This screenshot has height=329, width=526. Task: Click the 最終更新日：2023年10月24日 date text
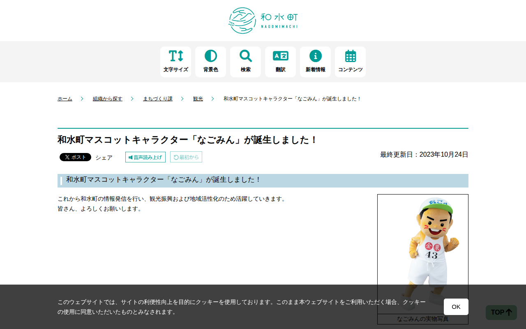[424, 155]
